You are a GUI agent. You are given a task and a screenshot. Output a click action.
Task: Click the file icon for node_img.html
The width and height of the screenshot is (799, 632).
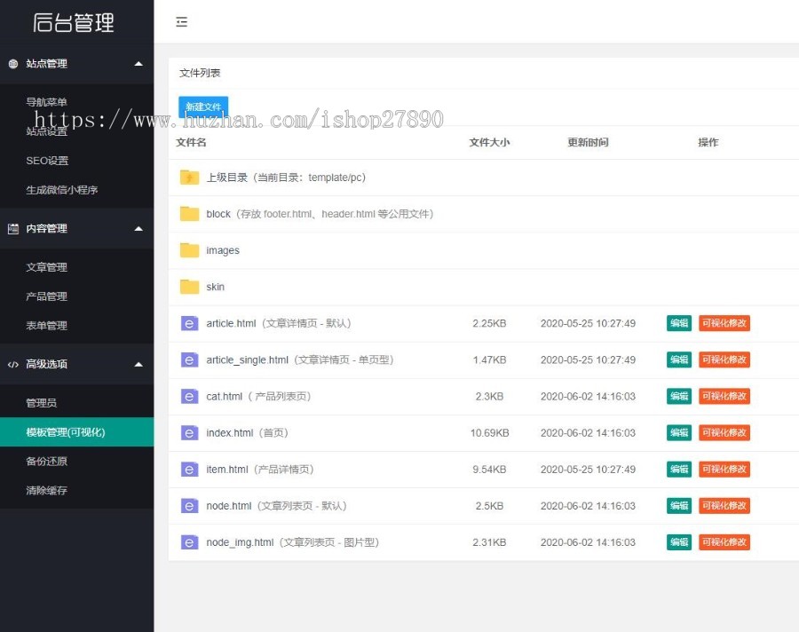pyautogui.click(x=190, y=542)
